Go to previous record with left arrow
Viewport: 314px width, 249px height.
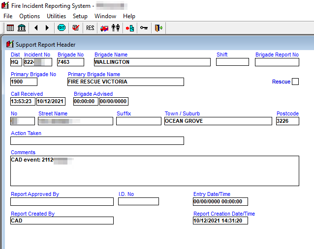36,28
